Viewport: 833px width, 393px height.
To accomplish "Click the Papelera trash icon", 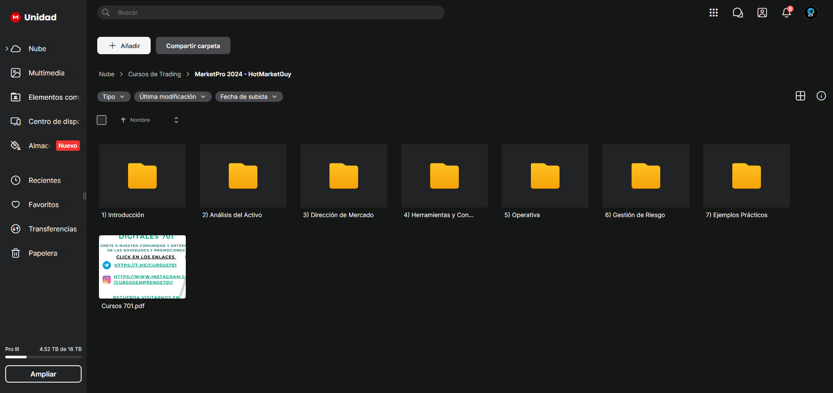I will click(x=16, y=253).
